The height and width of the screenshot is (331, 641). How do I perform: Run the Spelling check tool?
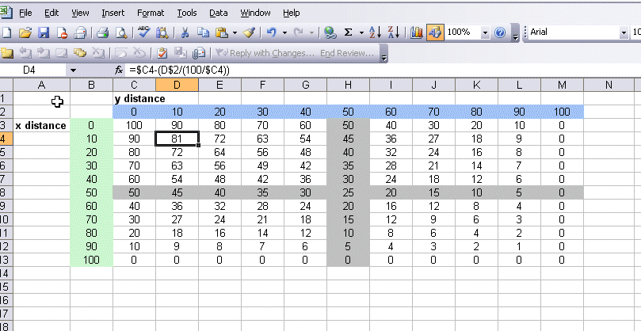point(144,32)
